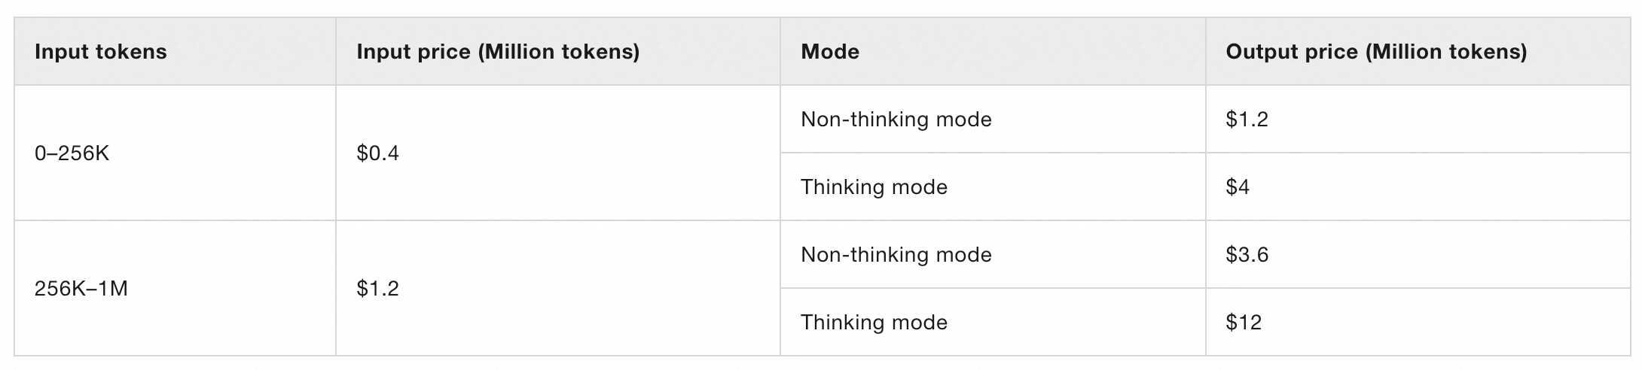This screenshot has width=1642, height=370.
Task: Click the $0.4 input price cell
Action: point(377,153)
